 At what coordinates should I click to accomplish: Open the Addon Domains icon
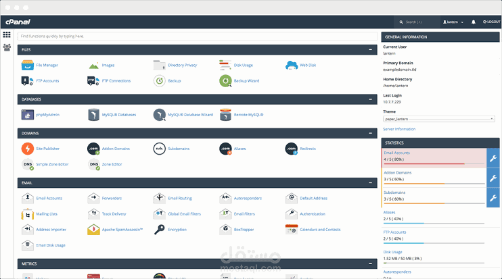pos(93,149)
